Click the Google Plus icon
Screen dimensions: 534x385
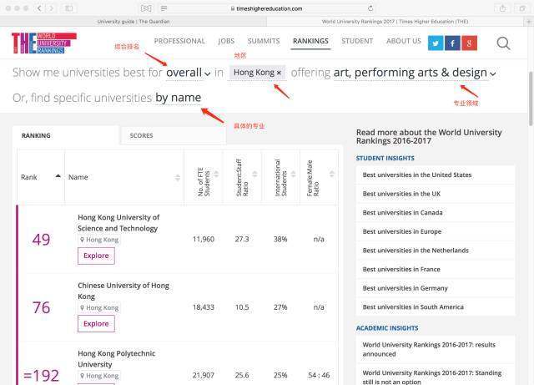(x=470, y=43)
